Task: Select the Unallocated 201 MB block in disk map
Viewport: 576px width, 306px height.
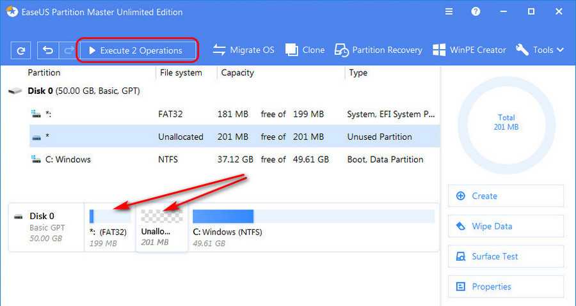Action: [x=162, y=227]
